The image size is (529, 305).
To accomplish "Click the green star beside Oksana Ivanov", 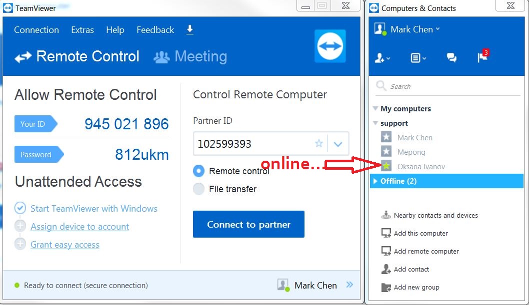I will tap(386, 166).
